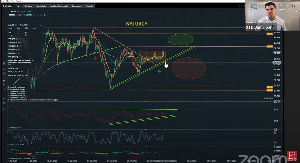Remove the SO [5, 3, 3] stochastic indicator
300x163 pixels.
coord(10,144)
